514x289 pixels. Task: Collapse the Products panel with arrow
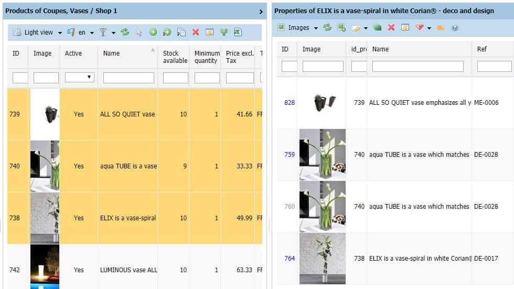[261, 11]
